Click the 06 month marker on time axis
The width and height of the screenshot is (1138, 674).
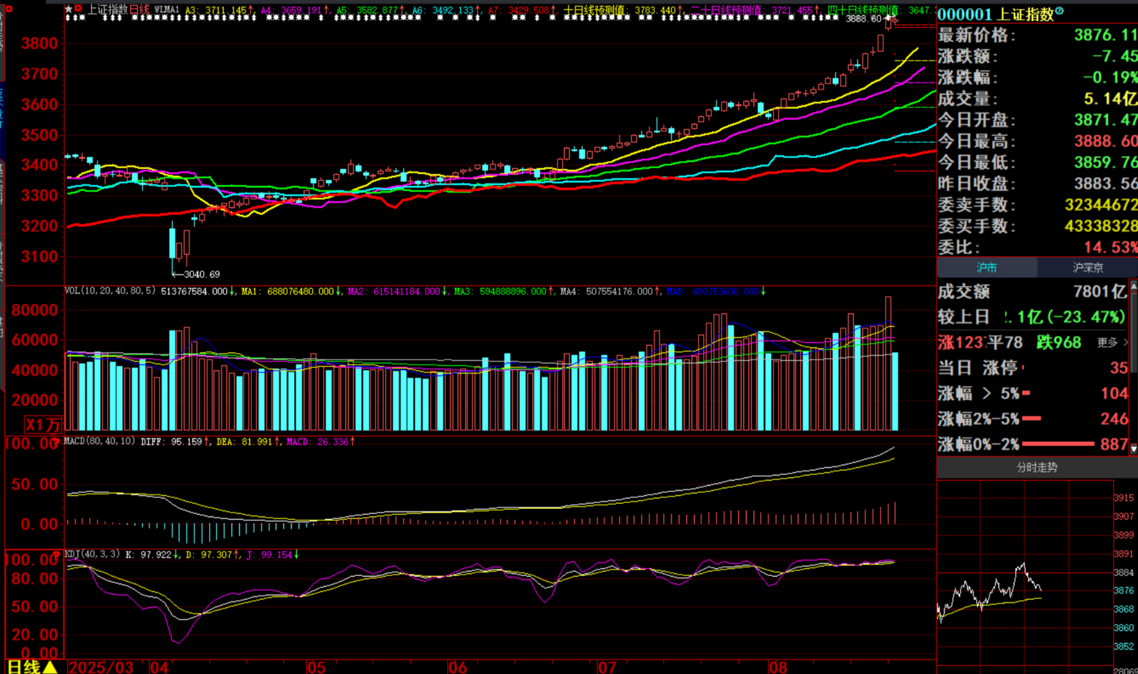458,667
